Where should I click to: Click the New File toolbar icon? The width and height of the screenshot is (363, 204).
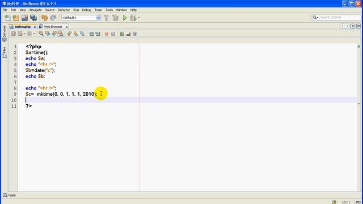tap(7, 18)
